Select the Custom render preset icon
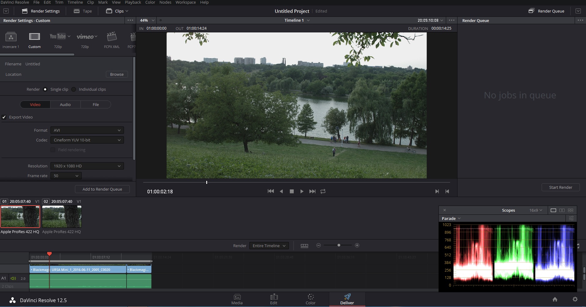 click(34, 37)
